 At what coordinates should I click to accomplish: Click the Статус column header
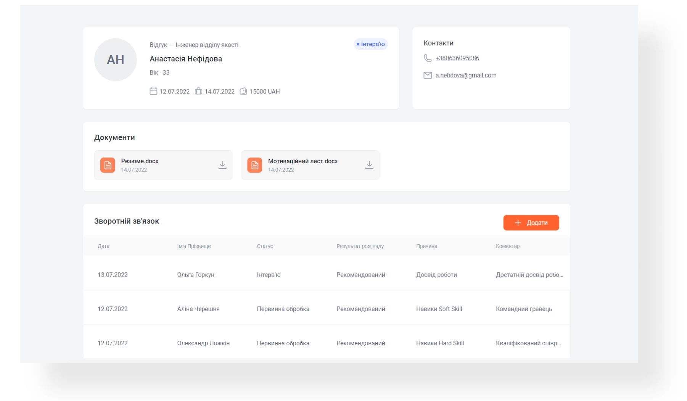(x=265, y=246)
